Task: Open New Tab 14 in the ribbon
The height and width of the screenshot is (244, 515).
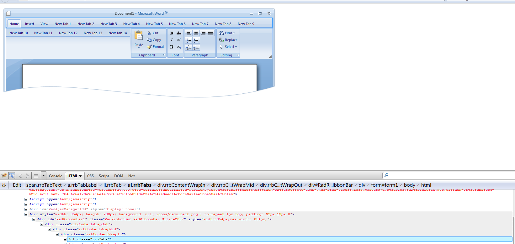Action: pos(118,33)
